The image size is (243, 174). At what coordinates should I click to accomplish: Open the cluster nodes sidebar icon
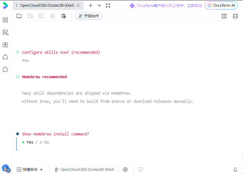click(x=5, y=57)
